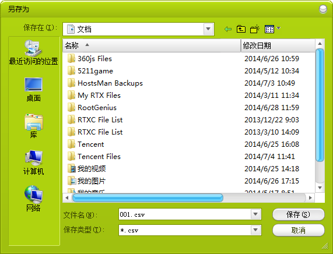The height and width of the screenshot is (254, 333).
Task: Click the 保存(S) button
Action: click(299, 214)
